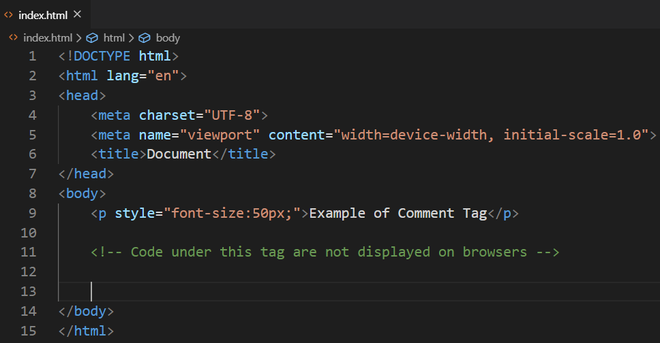Open the body breadcrumb symbol
The height and width of the screenshot is (343, 660).
tap(168, 38)
